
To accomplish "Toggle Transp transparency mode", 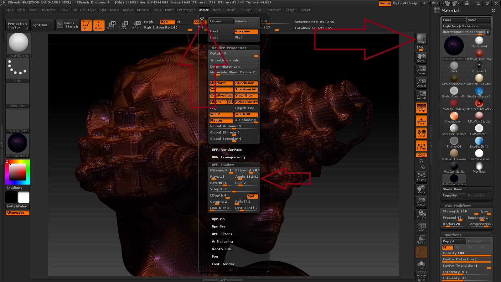I will click(x=421, y=239).
